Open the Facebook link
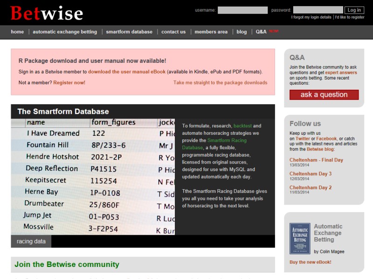The height and width of the screenshot is (279, 373). click(x=326, y=139)
